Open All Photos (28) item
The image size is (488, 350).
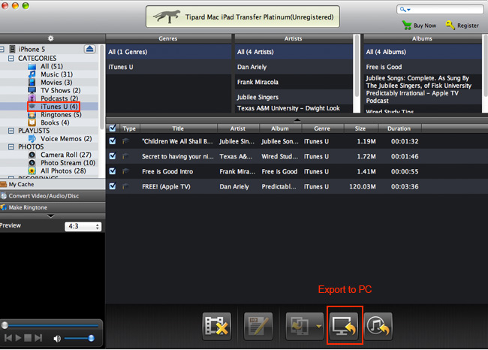63,171
